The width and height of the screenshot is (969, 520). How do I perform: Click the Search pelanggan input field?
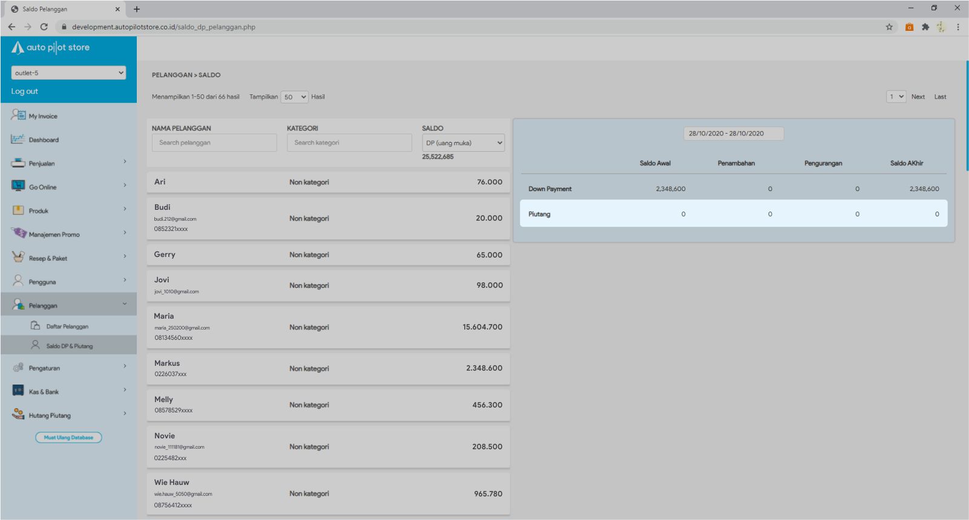point(214,143)
